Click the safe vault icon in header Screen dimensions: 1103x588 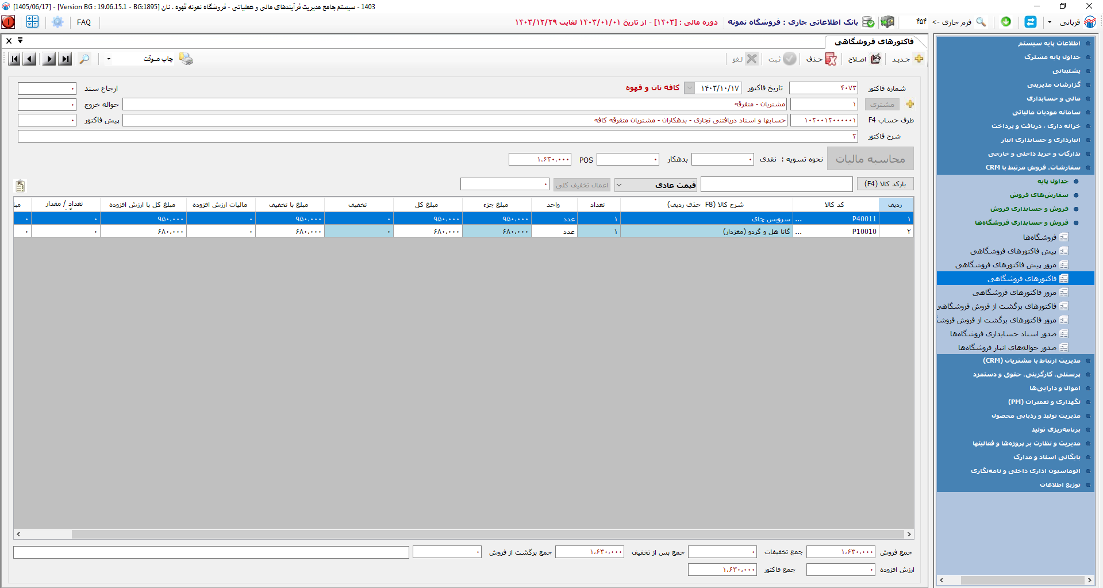887,22
